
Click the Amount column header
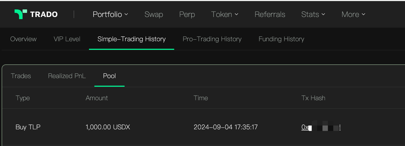(97, 98)
